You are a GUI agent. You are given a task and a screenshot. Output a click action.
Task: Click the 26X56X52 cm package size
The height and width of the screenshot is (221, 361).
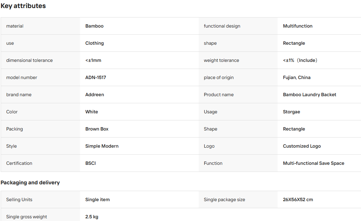pos(298,199)
